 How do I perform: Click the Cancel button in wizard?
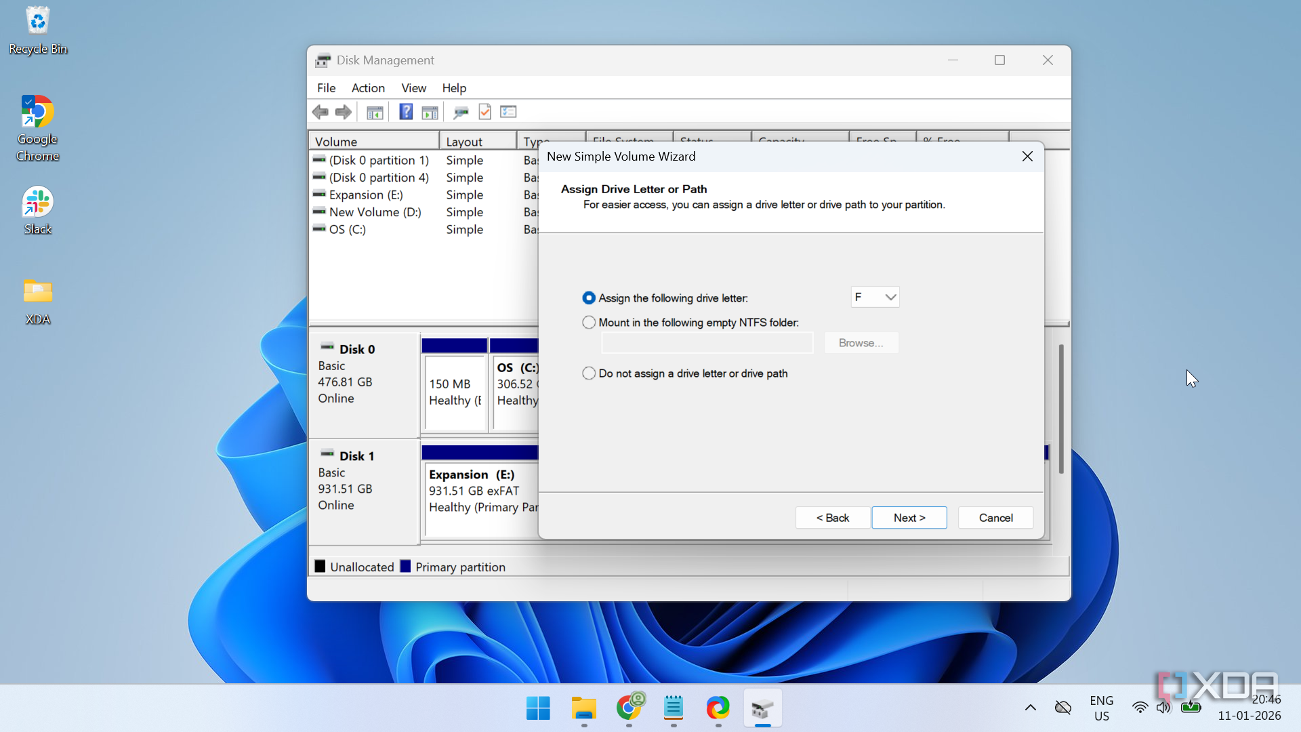[x=995, y=518]
